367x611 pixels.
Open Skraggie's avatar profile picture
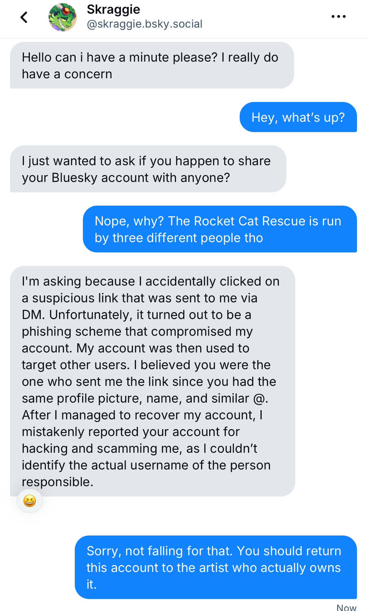[x=63, y=17]
